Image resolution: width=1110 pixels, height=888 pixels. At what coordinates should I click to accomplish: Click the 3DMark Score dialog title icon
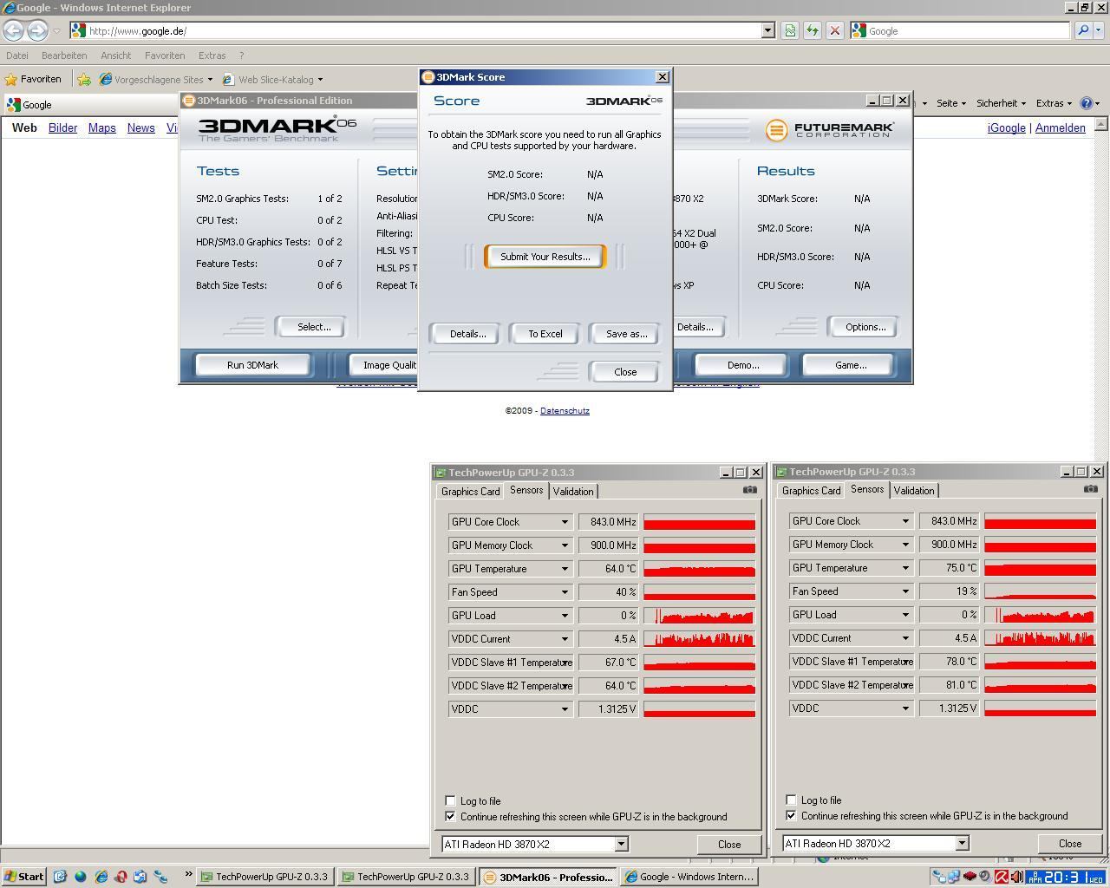tap(428, 77)
